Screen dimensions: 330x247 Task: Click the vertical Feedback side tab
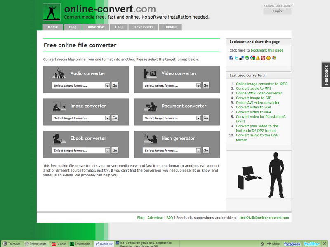pos(326,75)
